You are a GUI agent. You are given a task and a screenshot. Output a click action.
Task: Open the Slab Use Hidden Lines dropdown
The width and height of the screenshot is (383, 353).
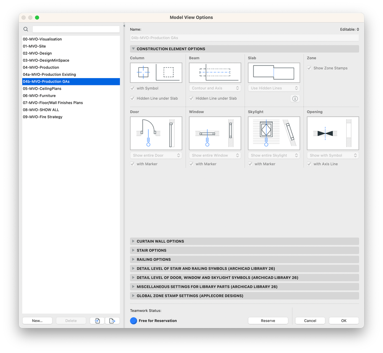tap(274, 88)
